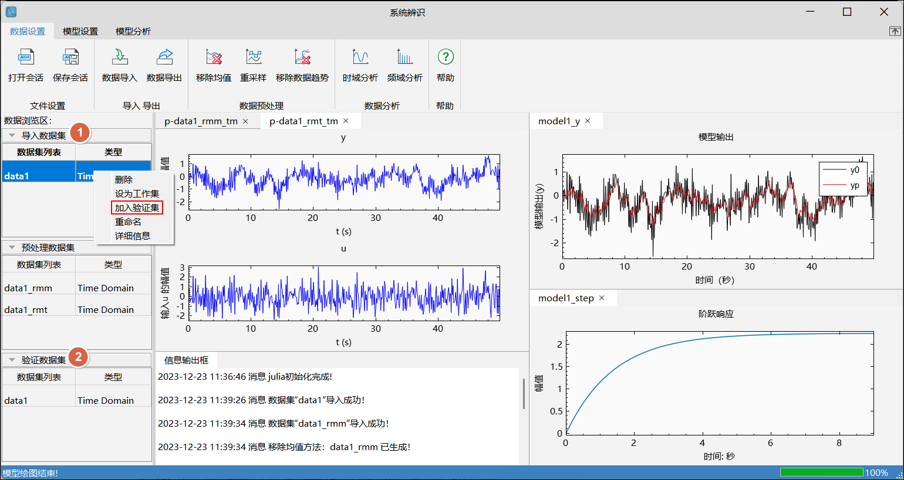Click Remove Data Trend (移除数据趋势) icon
Viewport: 904px width, 480px height.
click(x=302, y=57)
